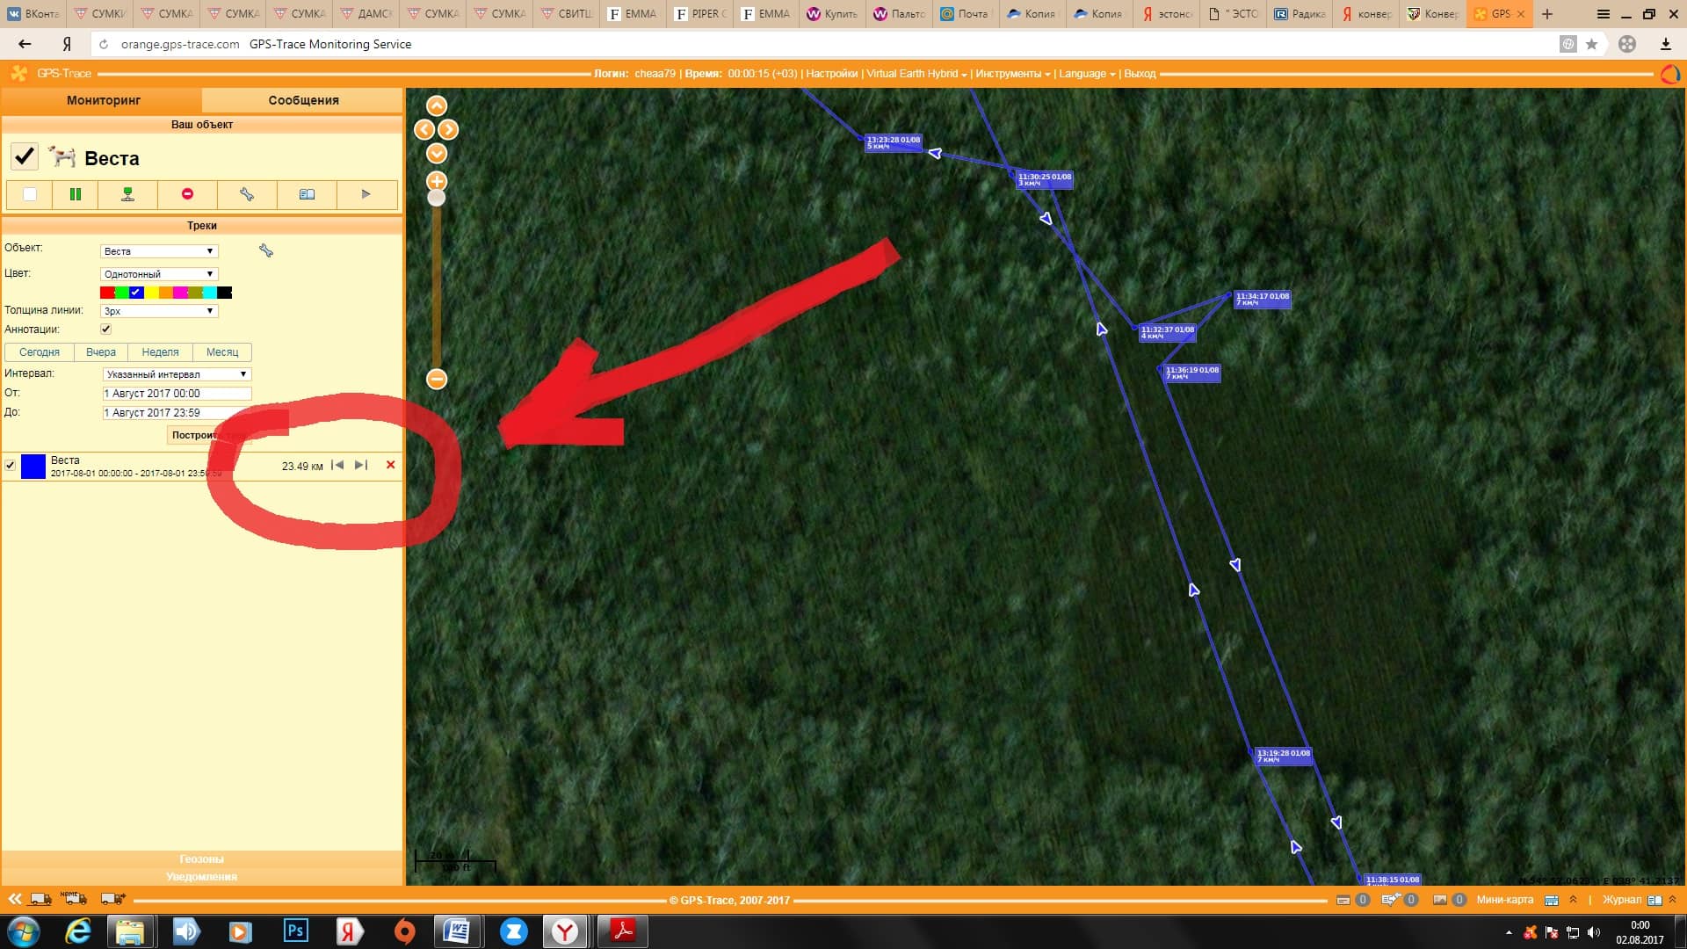Toggle the large Веста object checkbox
Viewport: 1687px width, 949px height.
tap(25, 157)
